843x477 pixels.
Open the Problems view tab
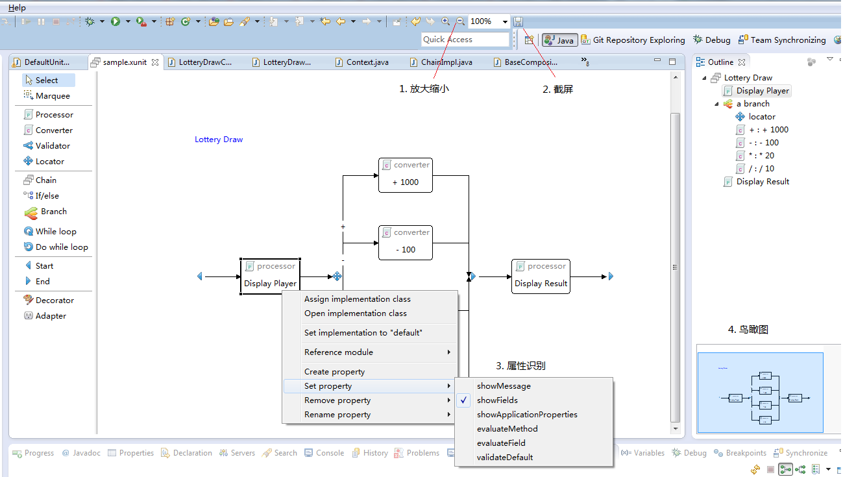point(417,453)
